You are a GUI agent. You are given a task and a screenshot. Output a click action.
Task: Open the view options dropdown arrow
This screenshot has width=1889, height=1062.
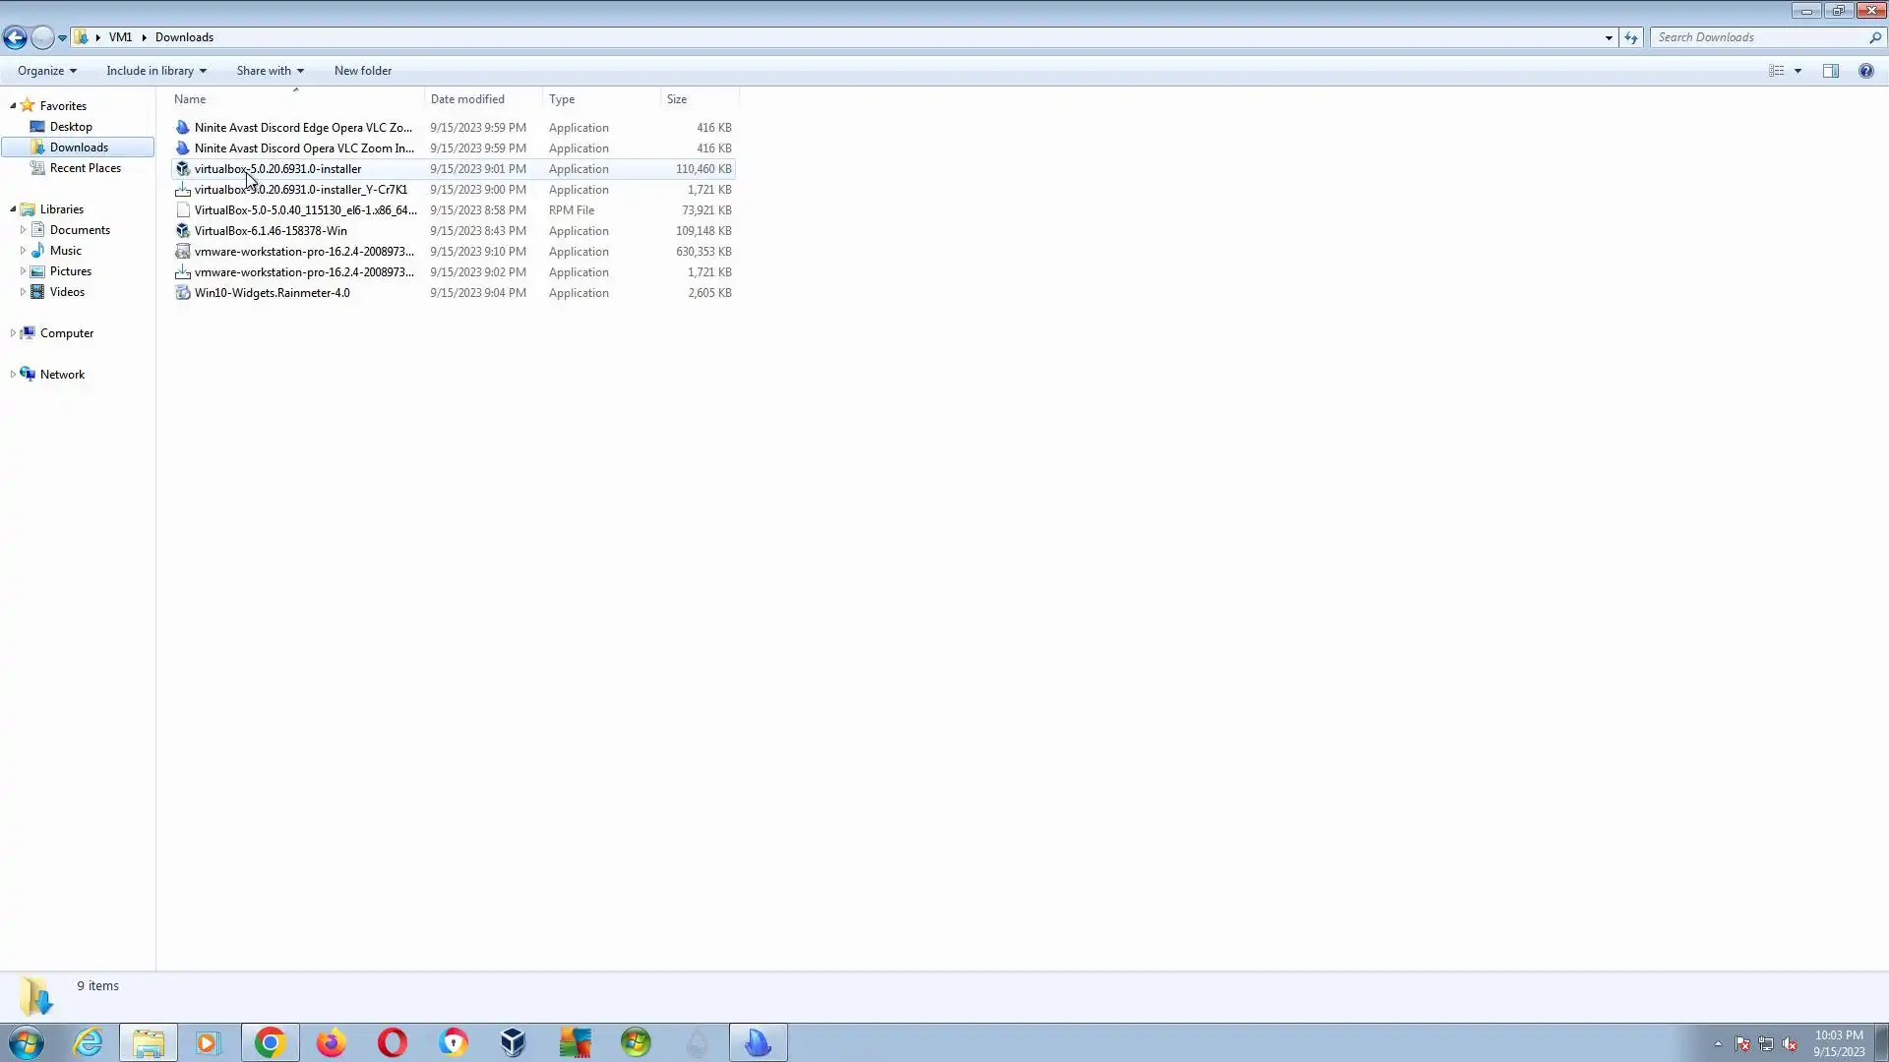coord(1798,71)
